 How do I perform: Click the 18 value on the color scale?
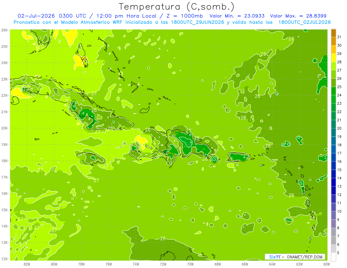tap(339, 145)
